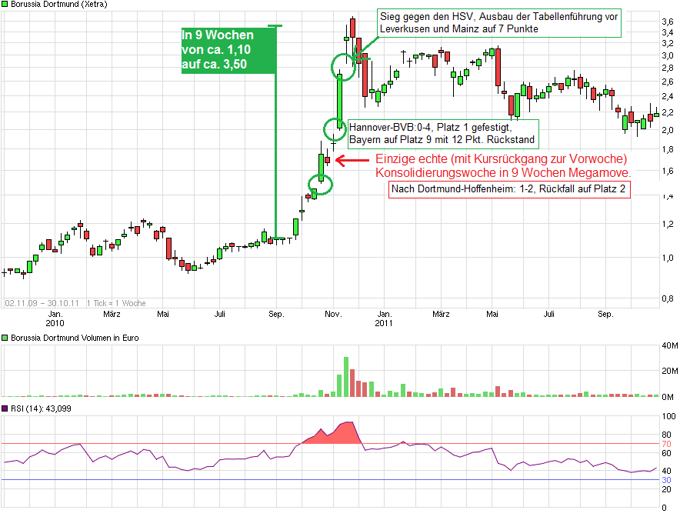Click the tallest green volume bar
This screenshot has height=520, width=680.
click(346, 377)
